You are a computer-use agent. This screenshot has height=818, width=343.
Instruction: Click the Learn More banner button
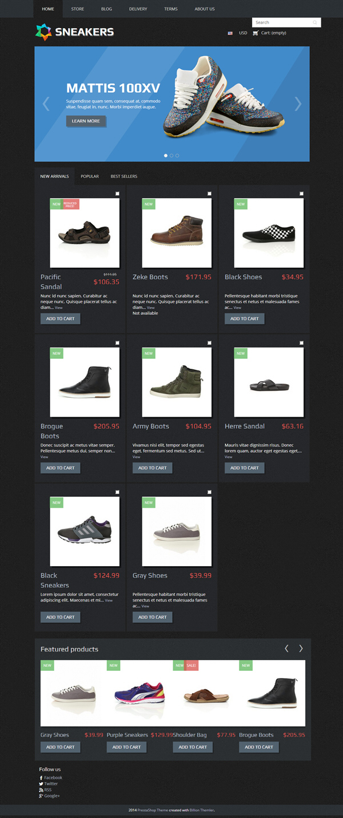pos(86,121)
